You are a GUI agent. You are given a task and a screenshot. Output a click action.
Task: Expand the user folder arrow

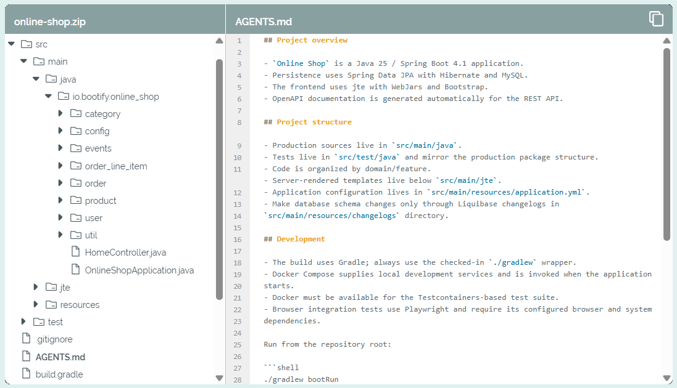60,217
